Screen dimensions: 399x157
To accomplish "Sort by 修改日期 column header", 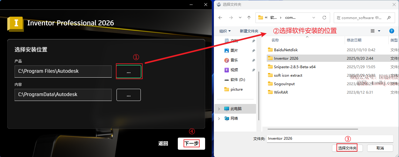I will pyautogui.click(x=354, y=40).
